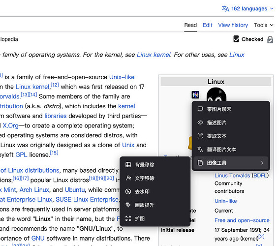Screen dimensions: 279x246
Task: Switch to the Edit tab
Action: (208, 25)
